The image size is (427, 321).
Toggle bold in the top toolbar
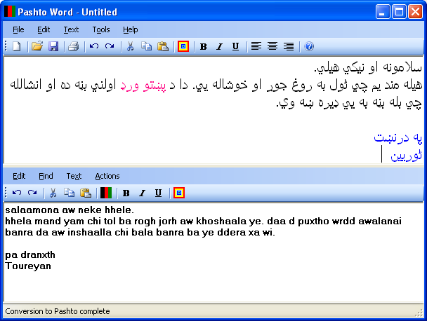[x=204, y=47]
